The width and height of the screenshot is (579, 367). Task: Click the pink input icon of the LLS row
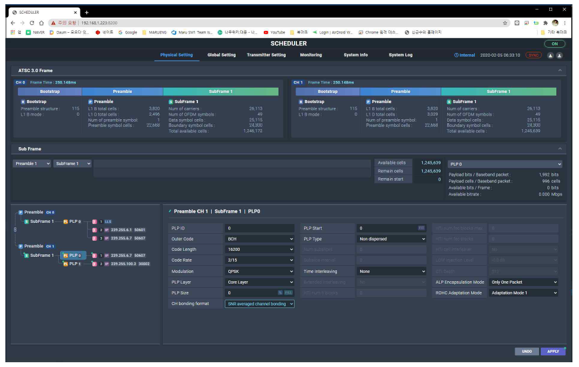(95, 222)
